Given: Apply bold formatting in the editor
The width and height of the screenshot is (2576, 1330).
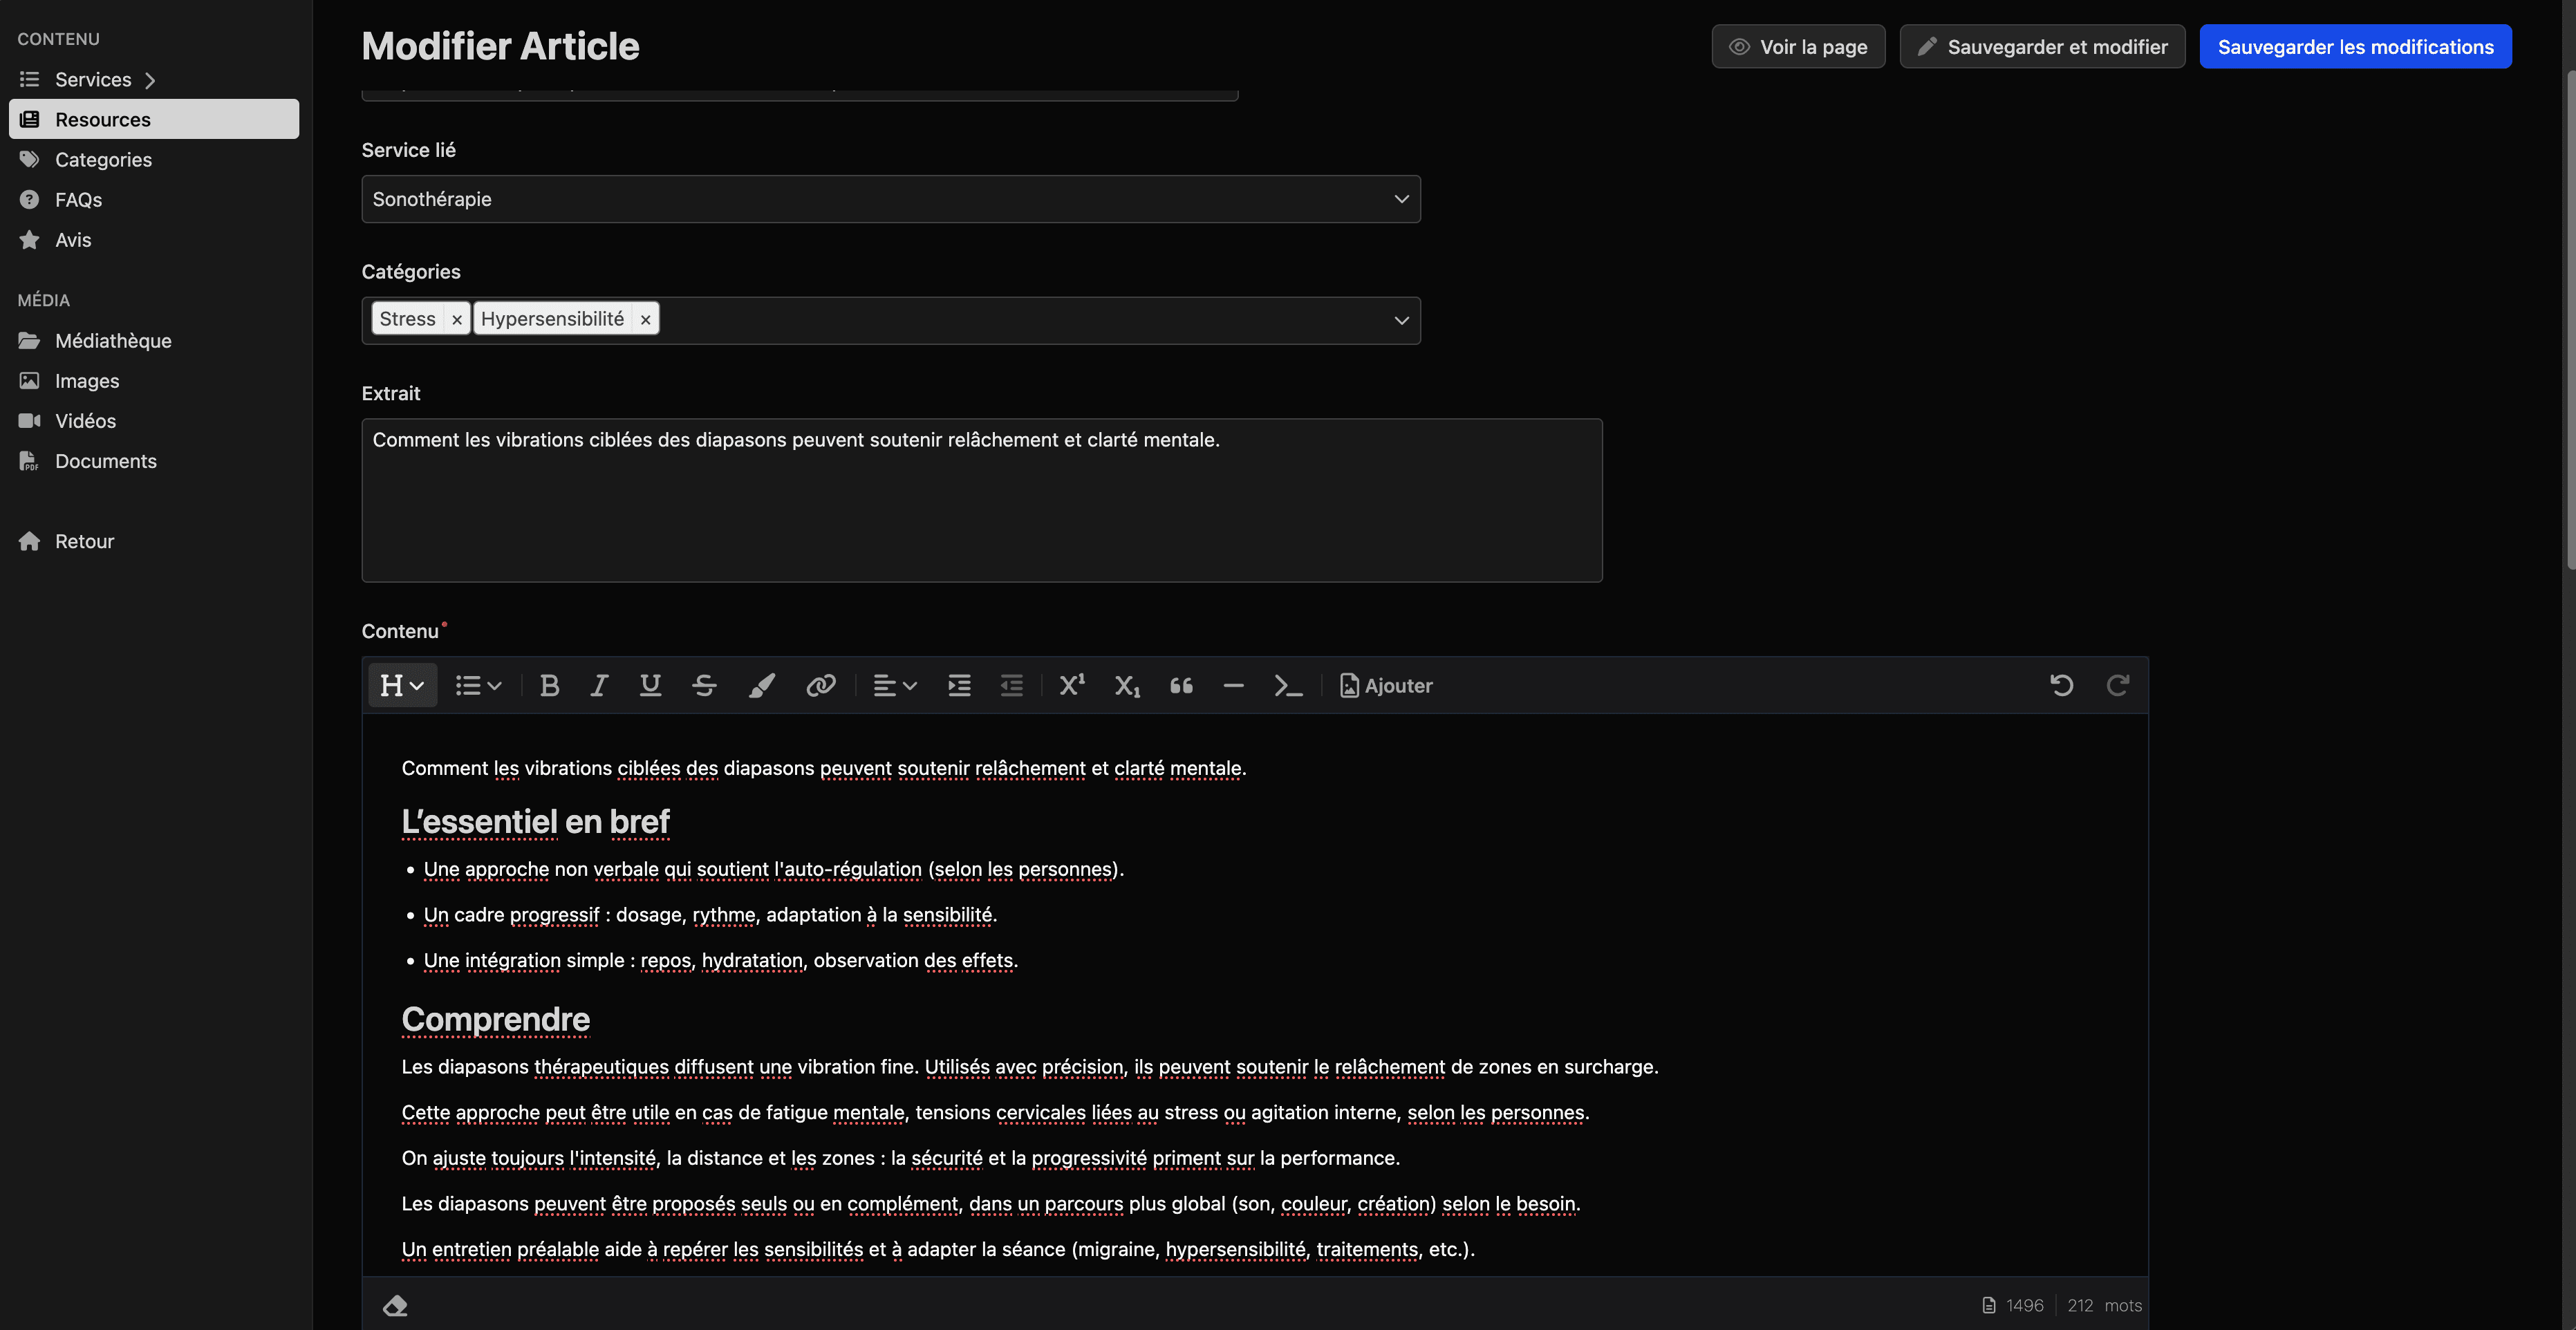Looking at the screenshot, I should pyautogui.click(x=549, y=685).
